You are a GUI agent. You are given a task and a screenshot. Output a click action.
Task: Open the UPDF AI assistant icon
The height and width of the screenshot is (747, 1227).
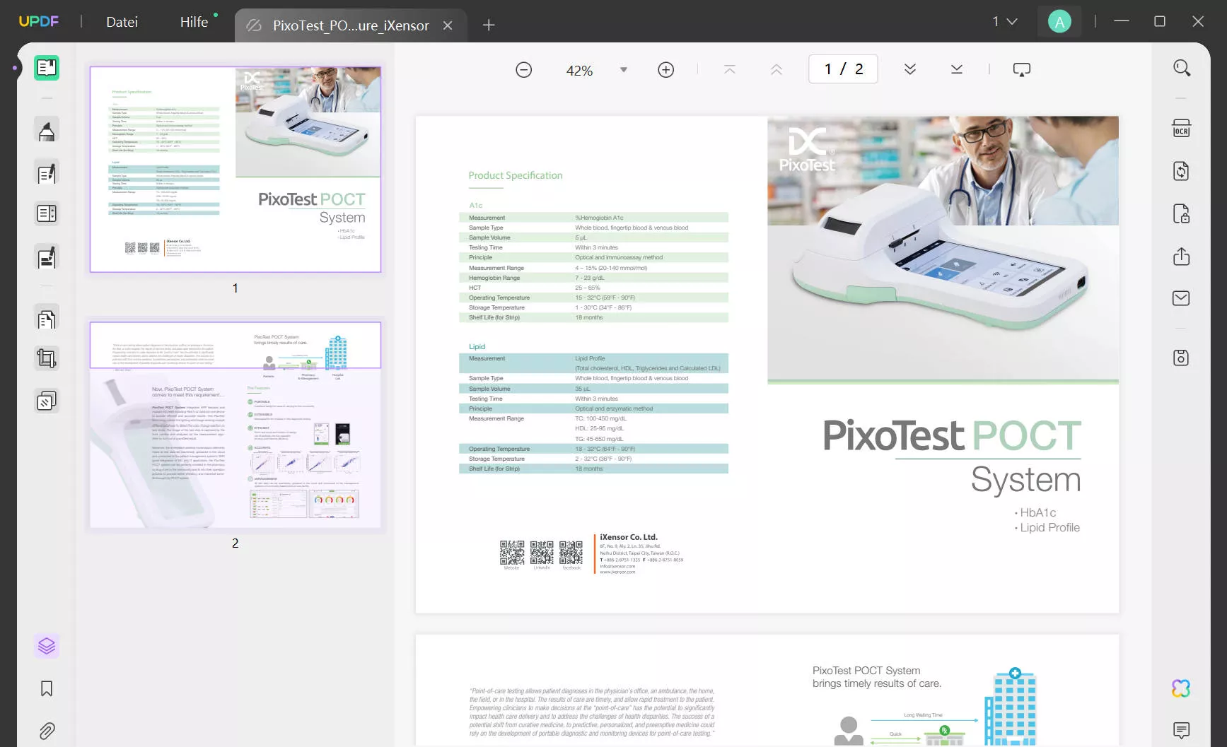[x=1181, y=688]
